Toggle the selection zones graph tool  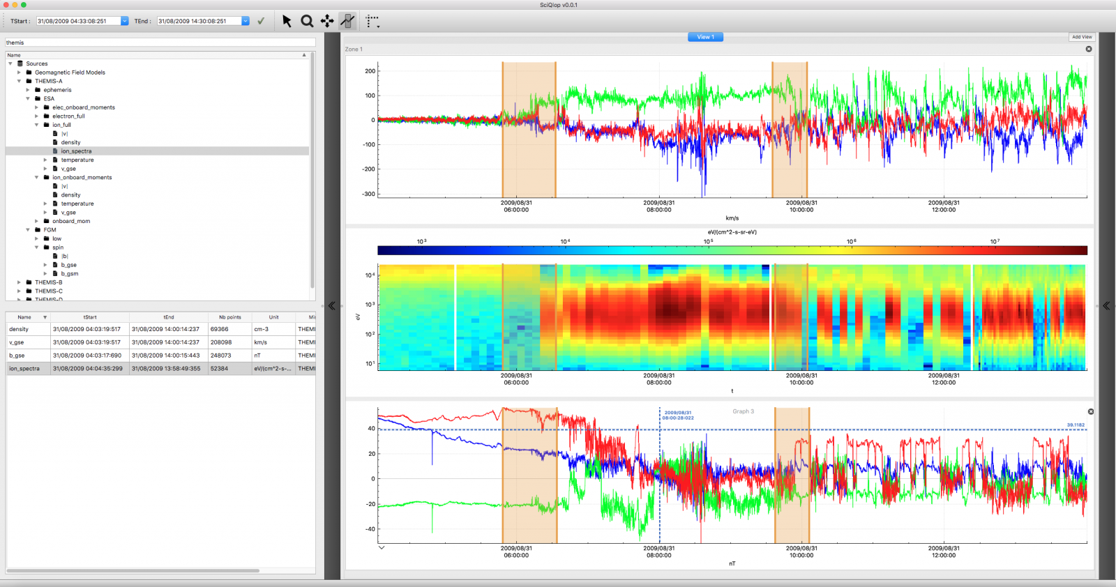coord(347,21)
